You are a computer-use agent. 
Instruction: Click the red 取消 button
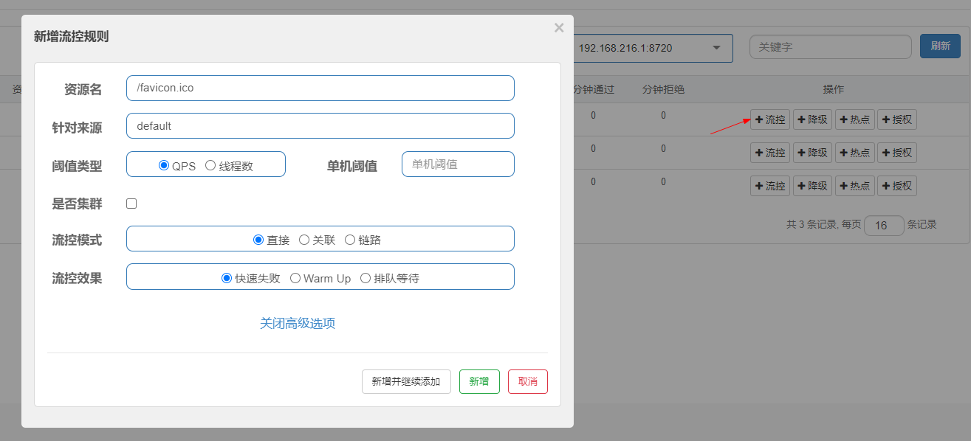click(528, 381)
